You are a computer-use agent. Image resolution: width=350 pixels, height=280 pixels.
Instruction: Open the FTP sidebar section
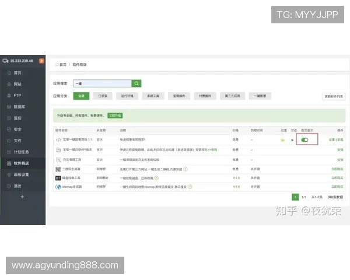pos(17,95)
